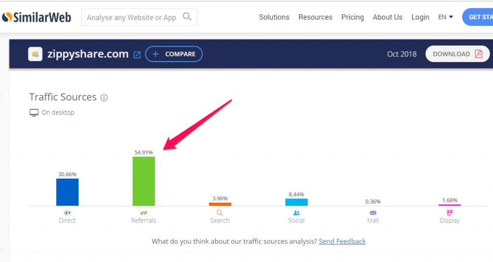The image size is (493, 262).
Task: Click the Search magnifier icon under chart
Action: (220, 213)
